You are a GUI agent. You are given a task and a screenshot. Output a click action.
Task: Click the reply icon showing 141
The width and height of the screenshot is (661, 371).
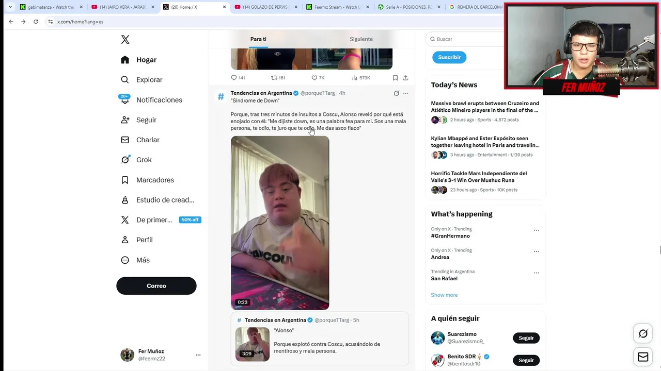coord(238,78)
